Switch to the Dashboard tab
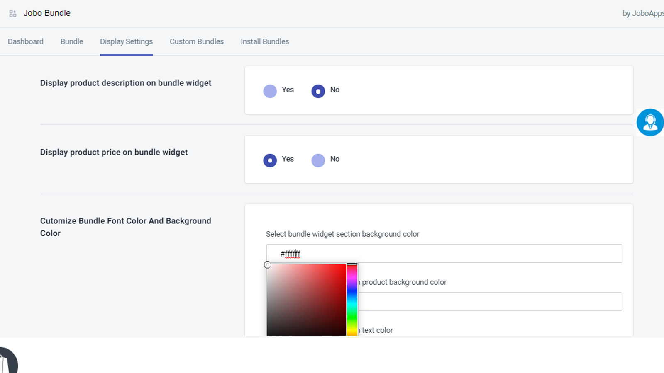 click(x=25, y=41)
